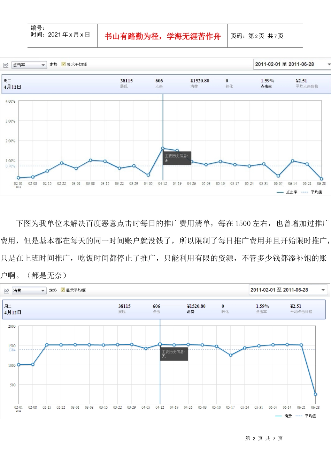Select the 点击 606 metric in the lower summary bar
The width and height of the screenshot is (331, 469).
(x=156, y=309)
